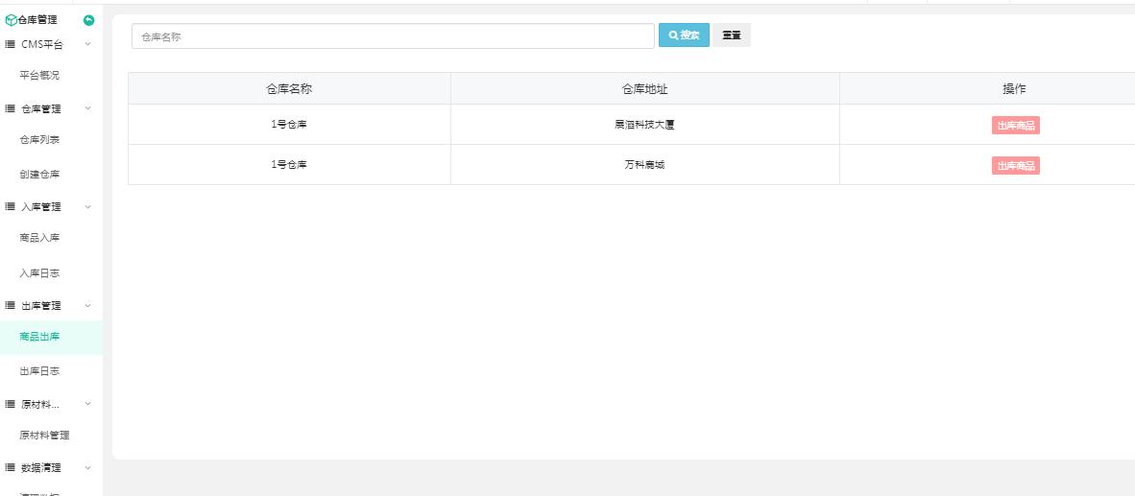
Task: Click 1号仓库 in the 万科商城 row
Action: pos(290,165)
